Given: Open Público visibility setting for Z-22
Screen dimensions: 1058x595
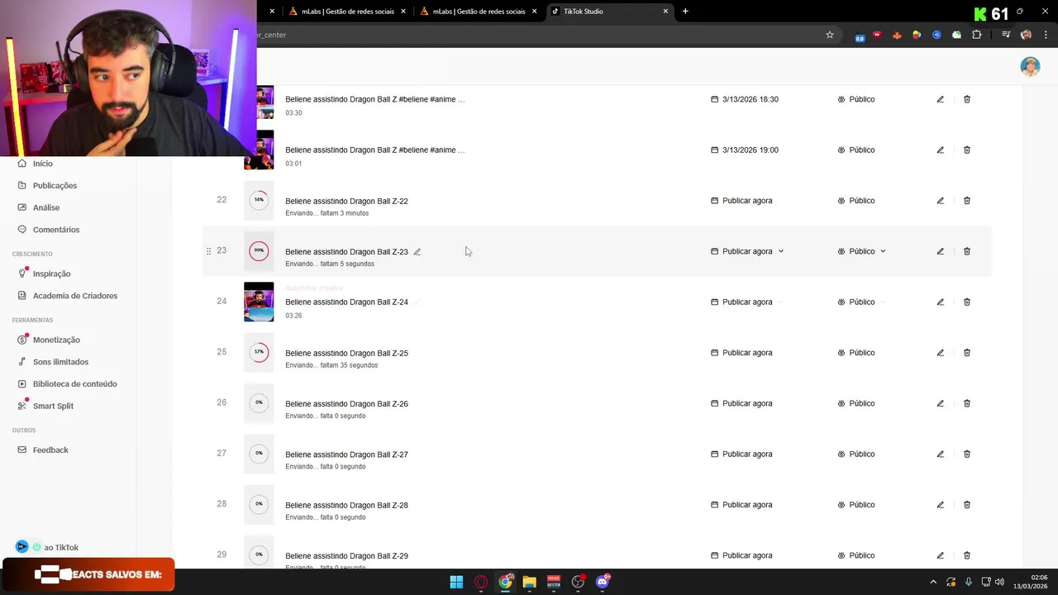Looking at the screenshot, I should (x=855, y=201).
